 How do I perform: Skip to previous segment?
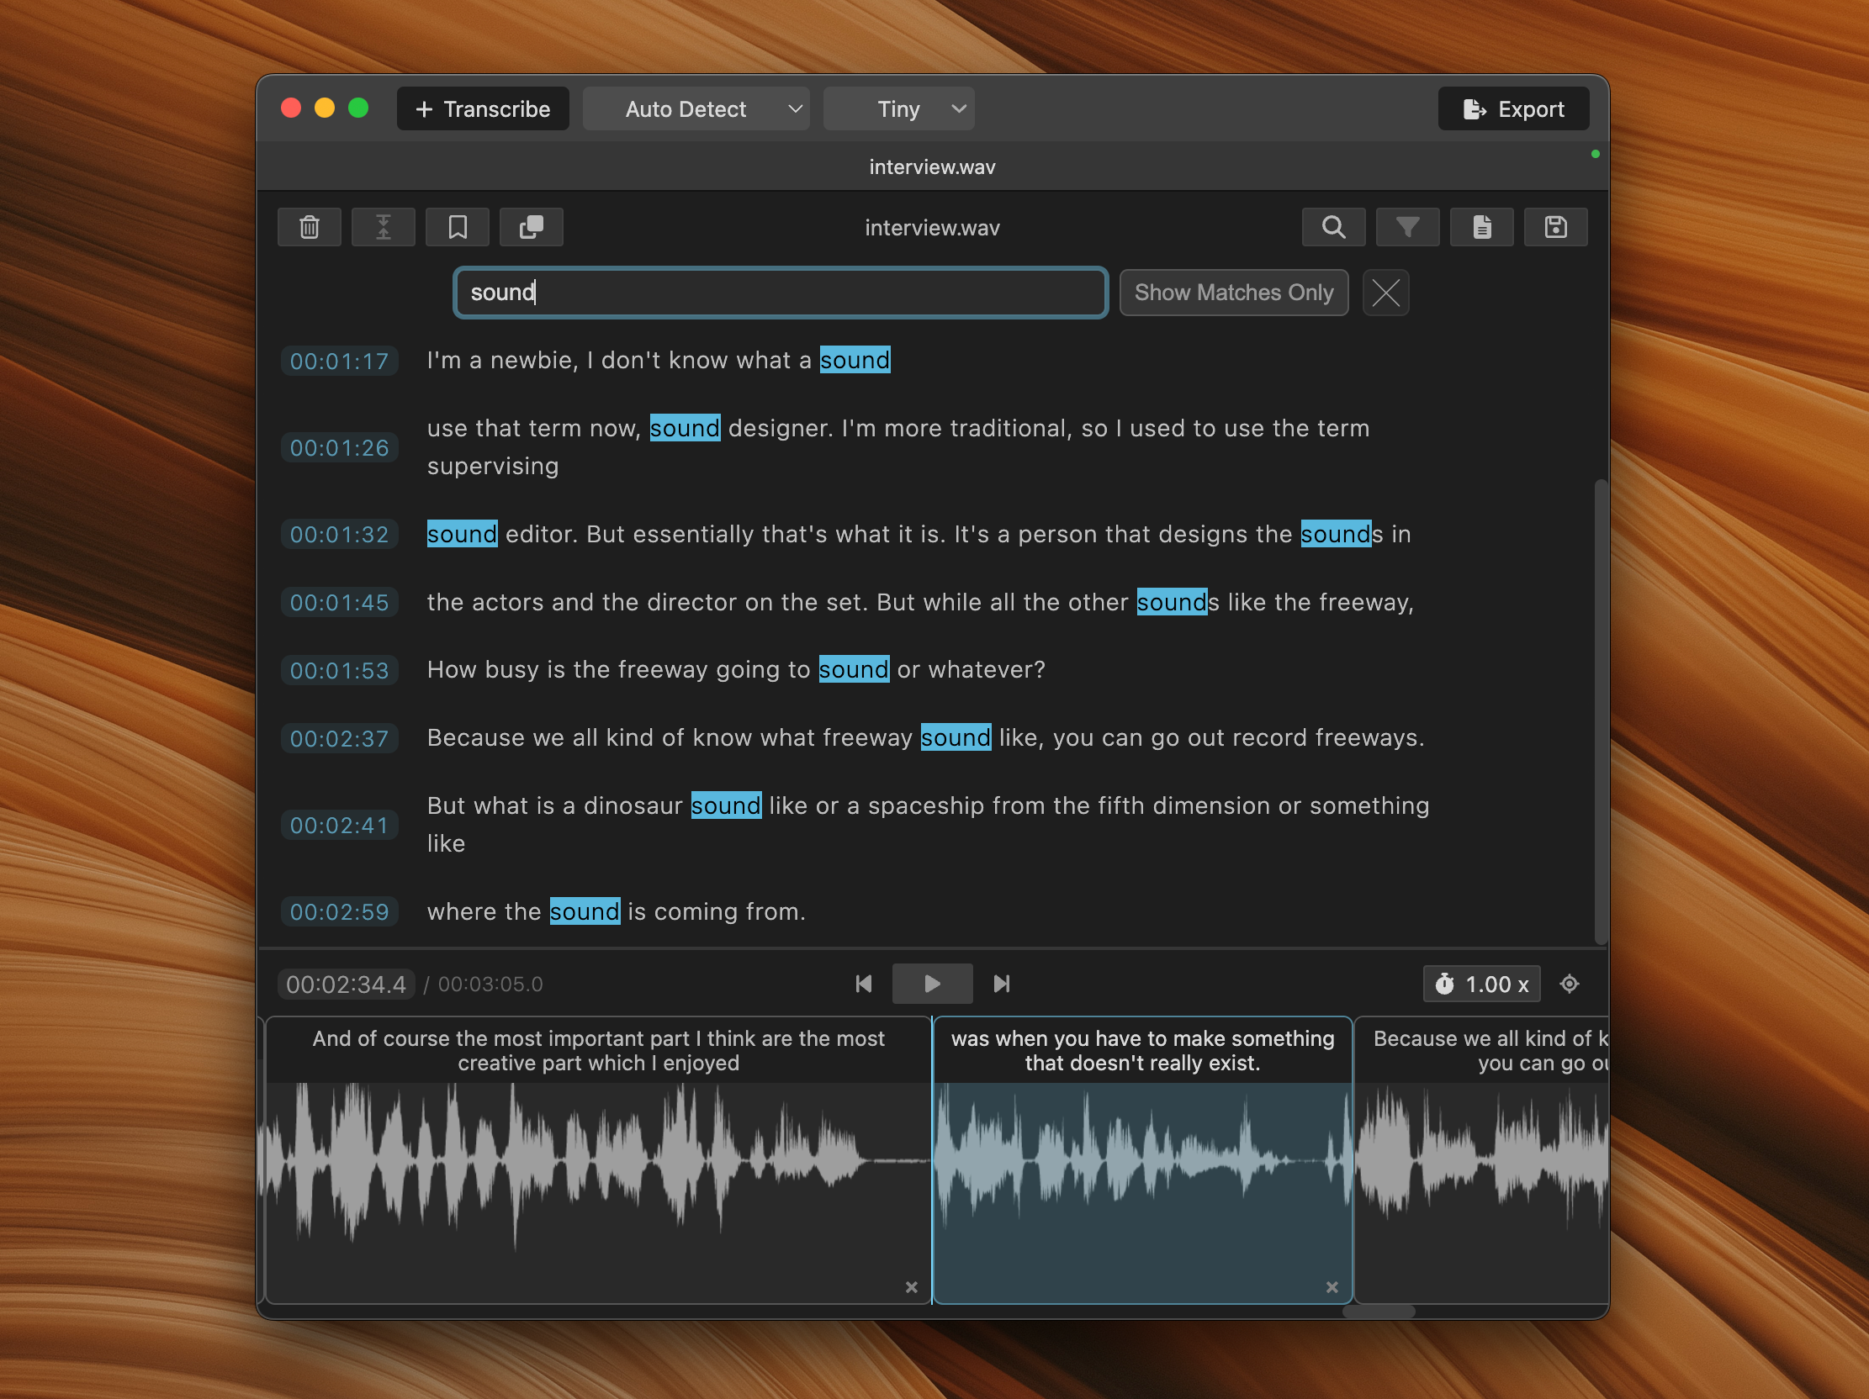[864, 984]
